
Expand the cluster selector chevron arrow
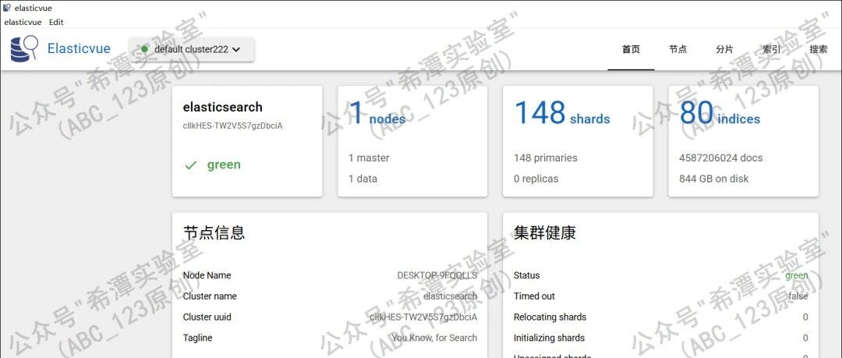235,49
